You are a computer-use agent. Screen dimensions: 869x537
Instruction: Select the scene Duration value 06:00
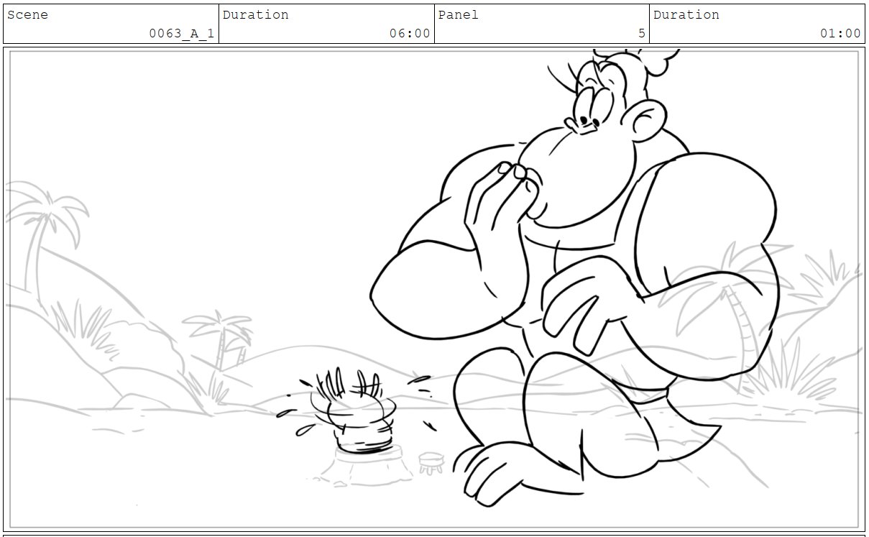point(410,33)
